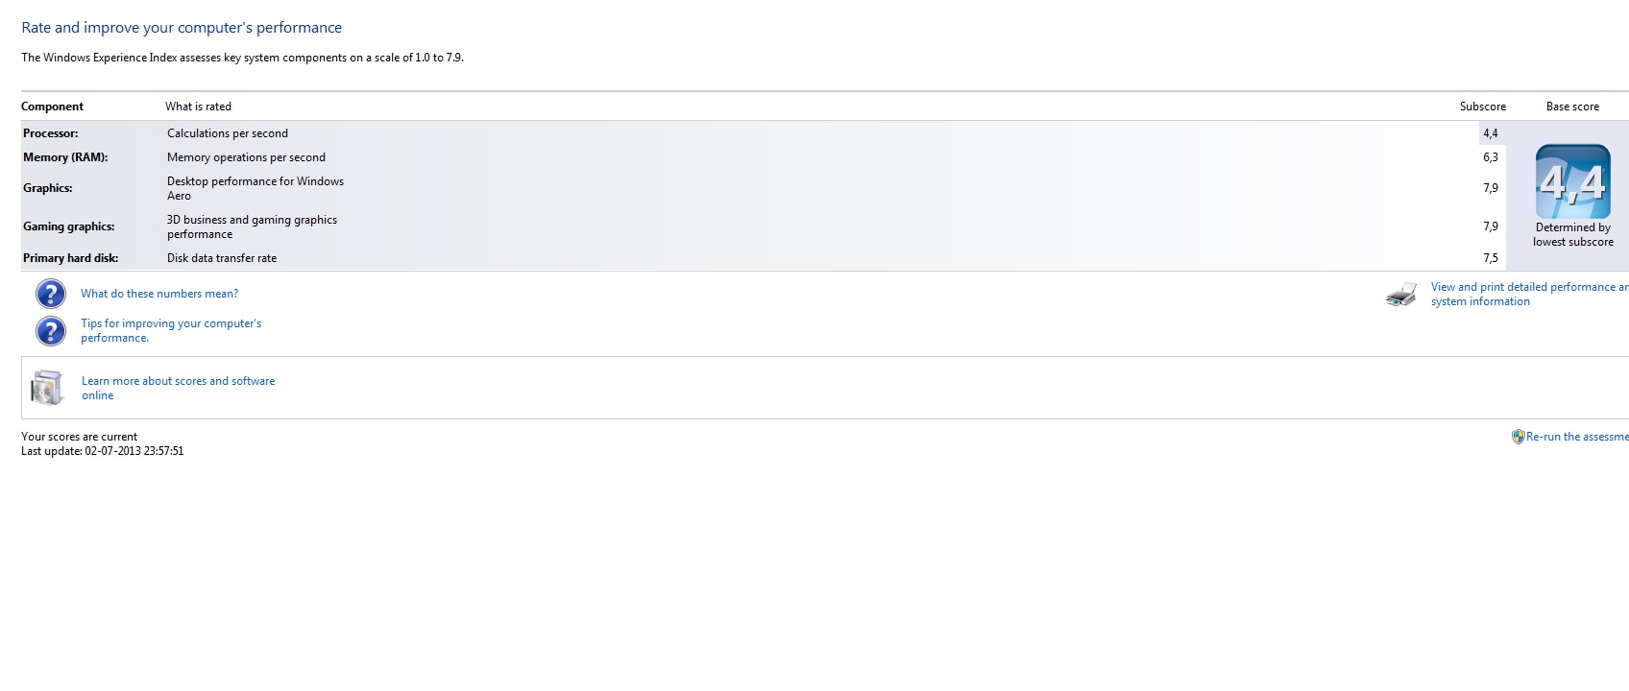Re-run the assessment
This screenshot has height=691, width=1629.
click(1577, 437)
